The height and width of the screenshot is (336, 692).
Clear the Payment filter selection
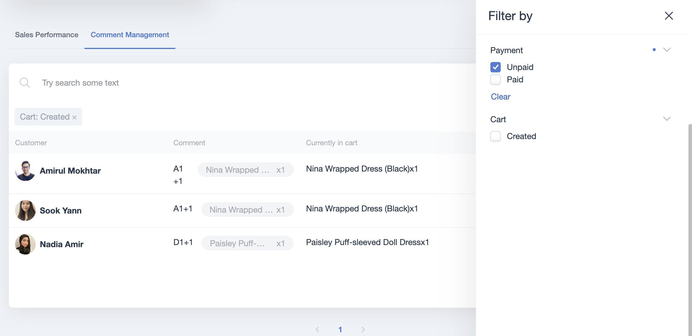(x=500, y=97)
